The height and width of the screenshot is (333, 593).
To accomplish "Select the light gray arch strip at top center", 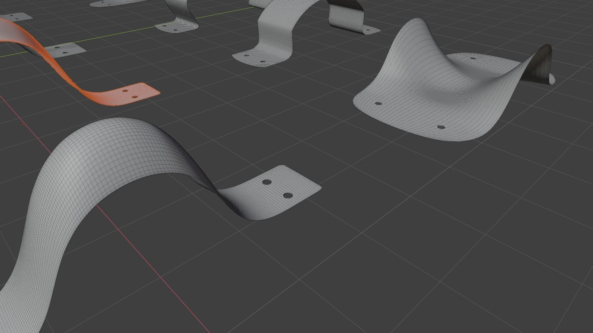I will 275,34.
